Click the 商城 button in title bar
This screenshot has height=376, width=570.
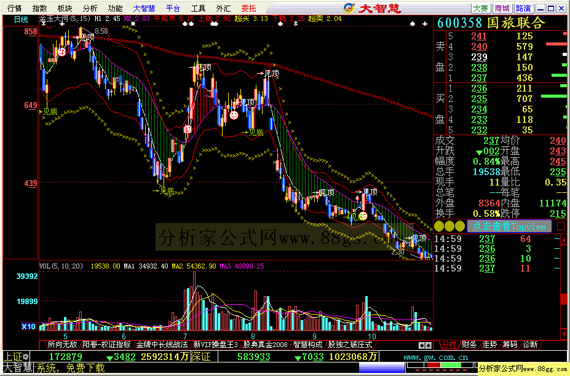coord(502,8)
